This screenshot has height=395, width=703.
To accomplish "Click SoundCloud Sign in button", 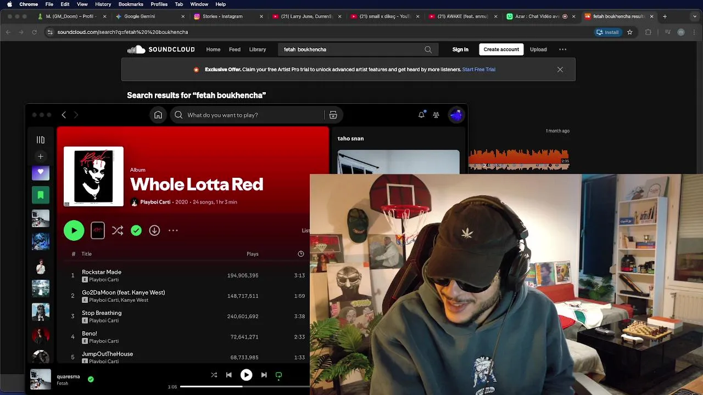I will click(460, 49).
